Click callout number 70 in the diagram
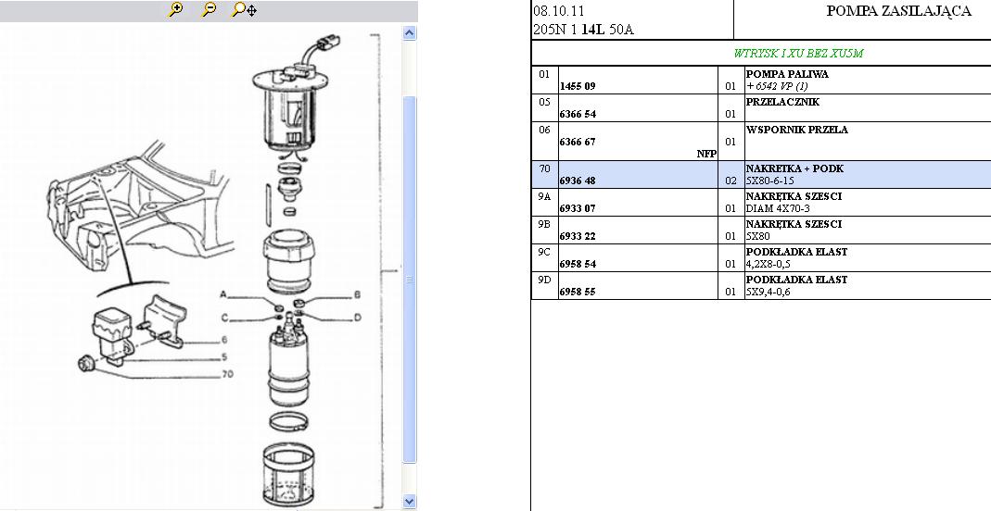This screenshot has width=991, height=511. pyautogui.click(x=227, y=375)
